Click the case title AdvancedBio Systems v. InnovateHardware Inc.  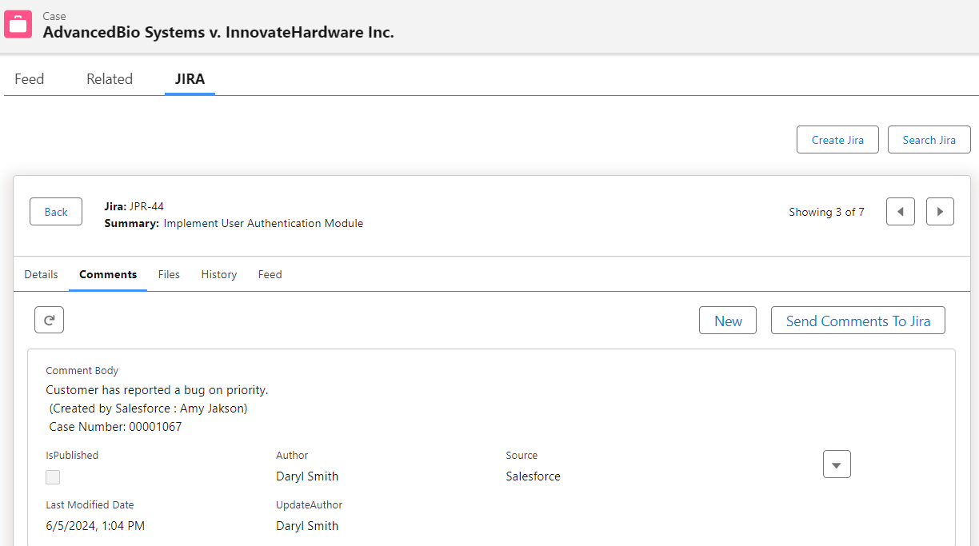tap(218, 32)
